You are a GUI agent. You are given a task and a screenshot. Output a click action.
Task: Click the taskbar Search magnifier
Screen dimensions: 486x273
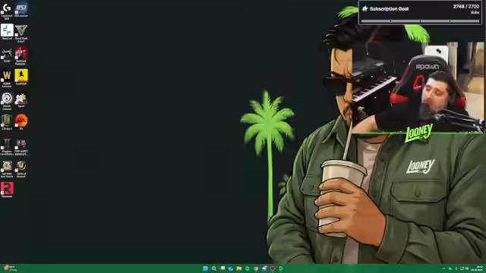(x=214, y=268)
